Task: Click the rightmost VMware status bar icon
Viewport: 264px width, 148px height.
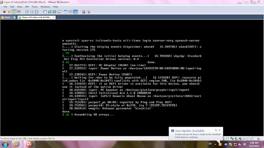Action: 258,139
